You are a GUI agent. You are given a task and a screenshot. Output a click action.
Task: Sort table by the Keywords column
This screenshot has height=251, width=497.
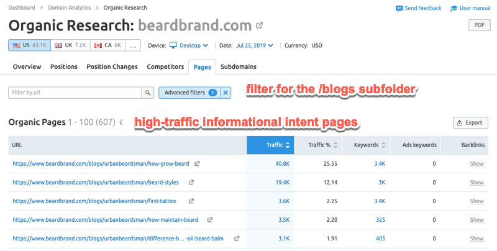(x=366, y=145)
